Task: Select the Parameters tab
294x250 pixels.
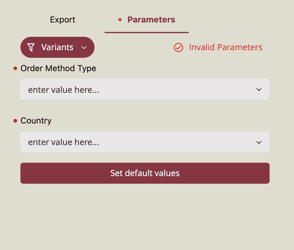Action: [151, 20]
